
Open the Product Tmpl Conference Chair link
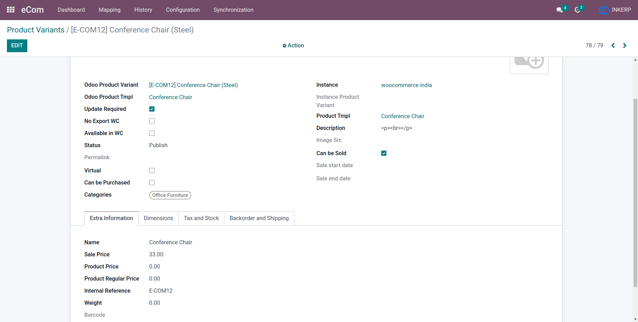click(403, 116)
